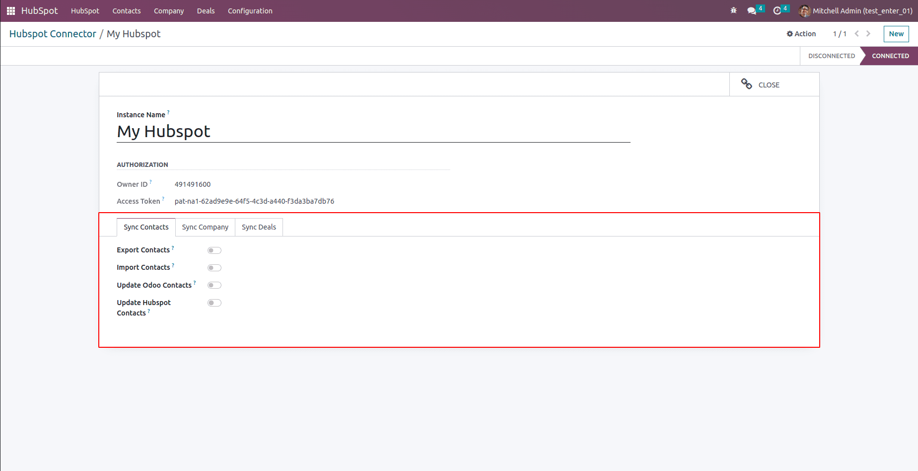Open the Action dropdown menu
The width and height of the screenshot is (918, 471).
(801, 34)
